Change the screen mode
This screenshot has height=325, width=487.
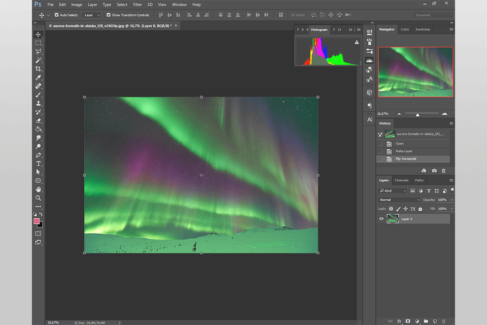coord(38,242)
